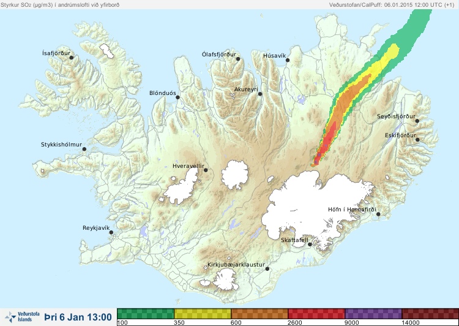Click the Ísafjörður marker dot
Viewport: 459px width, 326px height.
point(72,58)
